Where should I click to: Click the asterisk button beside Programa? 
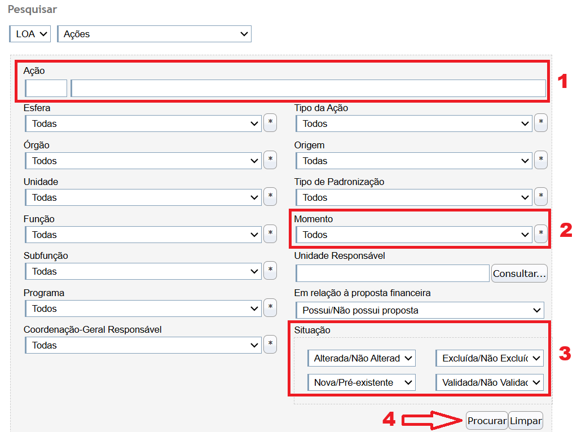point(270,308)
